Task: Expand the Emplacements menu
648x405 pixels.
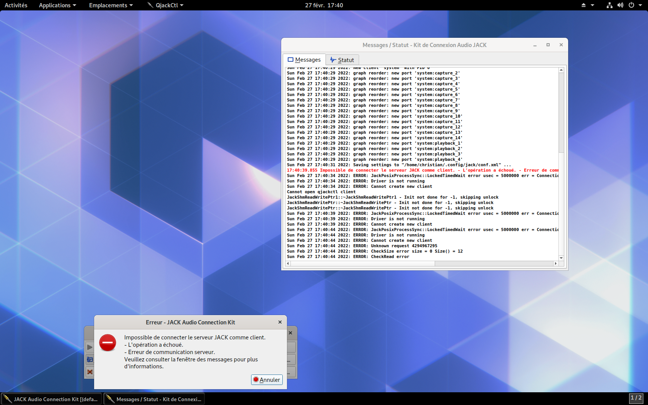Action: (111, 5)
